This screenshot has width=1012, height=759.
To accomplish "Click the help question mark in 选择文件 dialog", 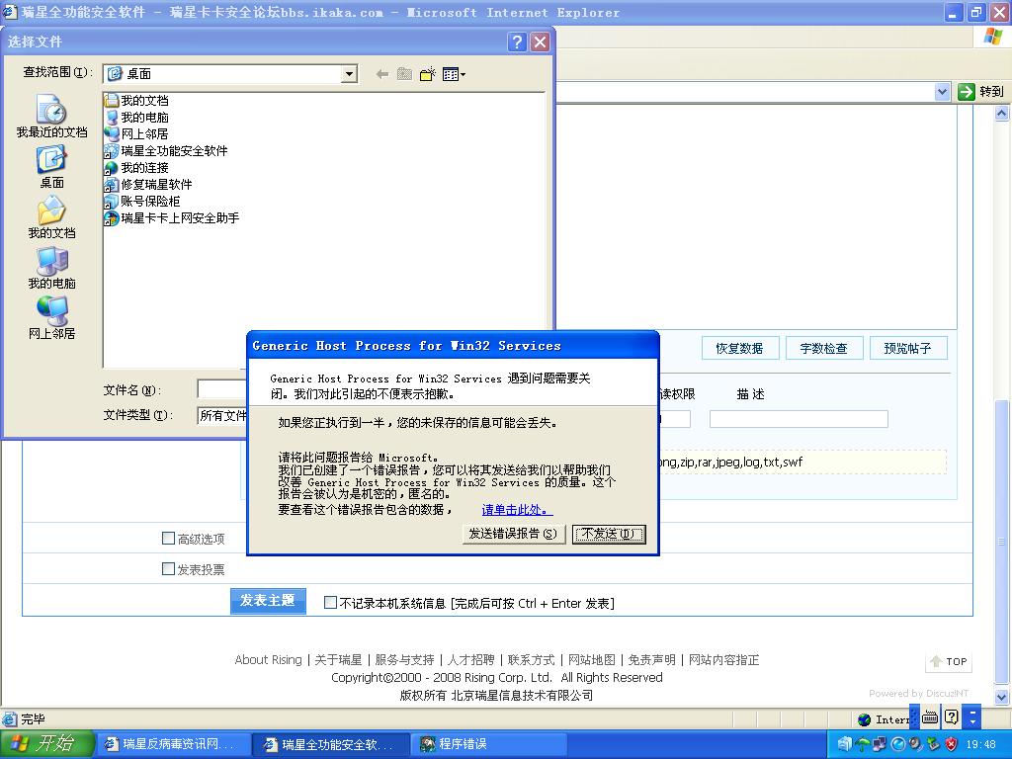I will point(516,42).
